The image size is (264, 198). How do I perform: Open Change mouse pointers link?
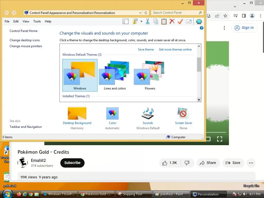coord(26,46)
